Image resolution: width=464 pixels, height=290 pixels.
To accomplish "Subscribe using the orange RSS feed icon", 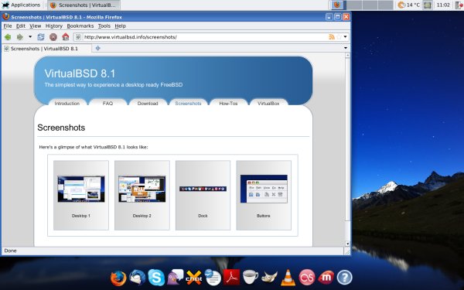I will (332, 37).
